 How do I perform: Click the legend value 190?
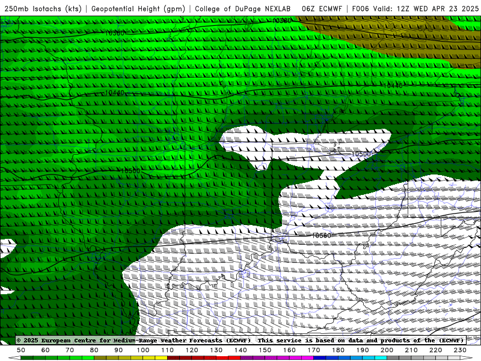(x=363, y=350)
